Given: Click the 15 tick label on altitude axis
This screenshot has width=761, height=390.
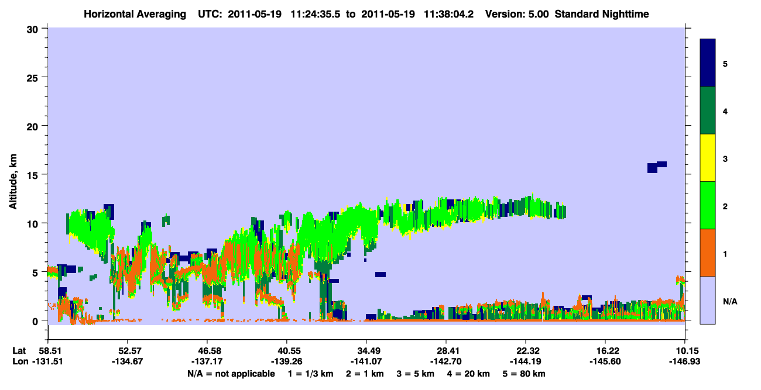Looking at the screenshot, I should click(x=33, y=174).
